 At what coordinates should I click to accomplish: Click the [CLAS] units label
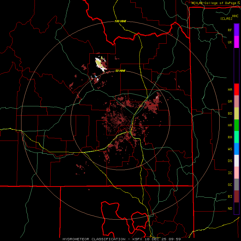[226, 18]
